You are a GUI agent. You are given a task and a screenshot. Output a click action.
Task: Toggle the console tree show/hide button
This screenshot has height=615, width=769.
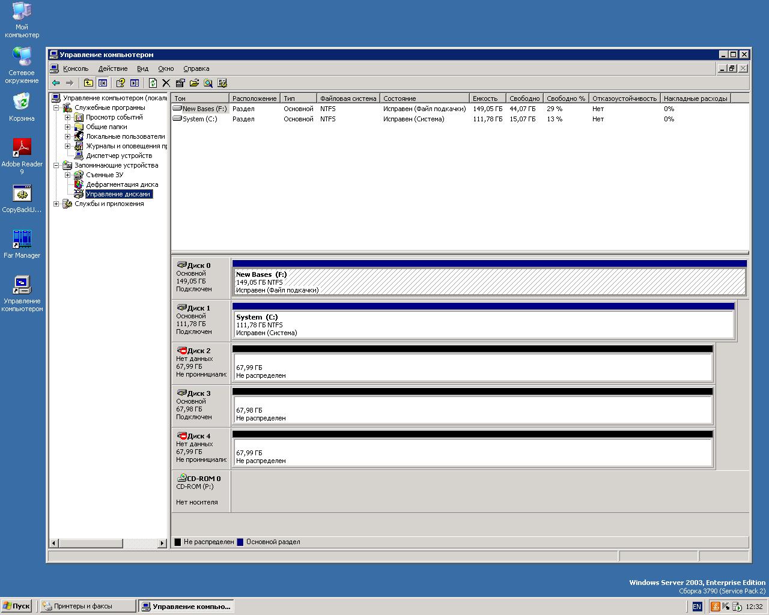102,83
